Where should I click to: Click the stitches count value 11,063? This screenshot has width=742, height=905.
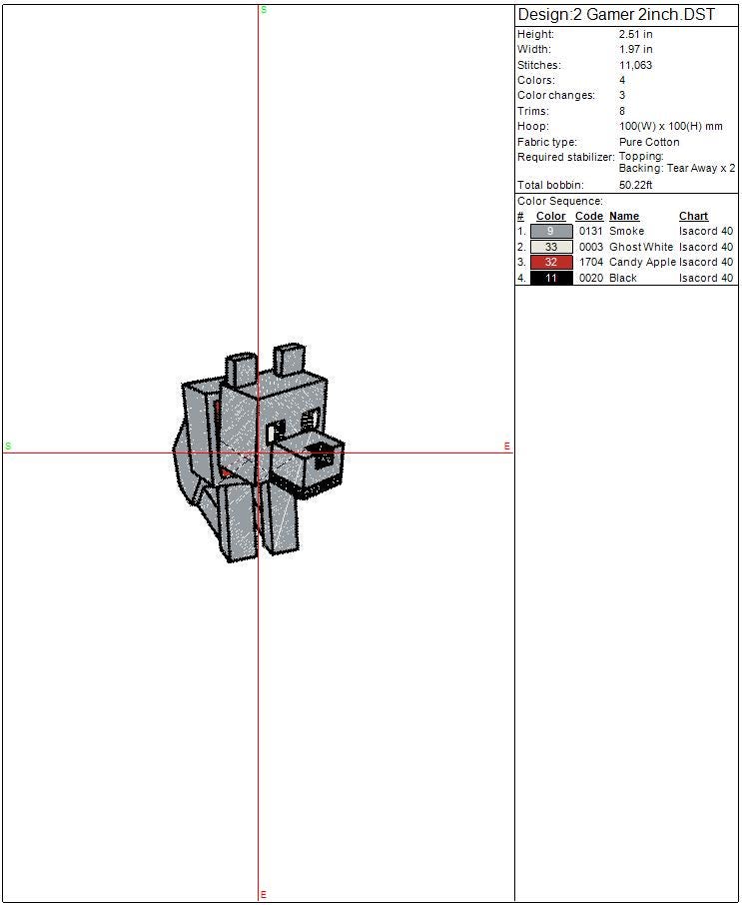(x=635, y=65)
